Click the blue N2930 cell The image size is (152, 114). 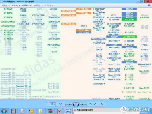[x=129, y=9]
